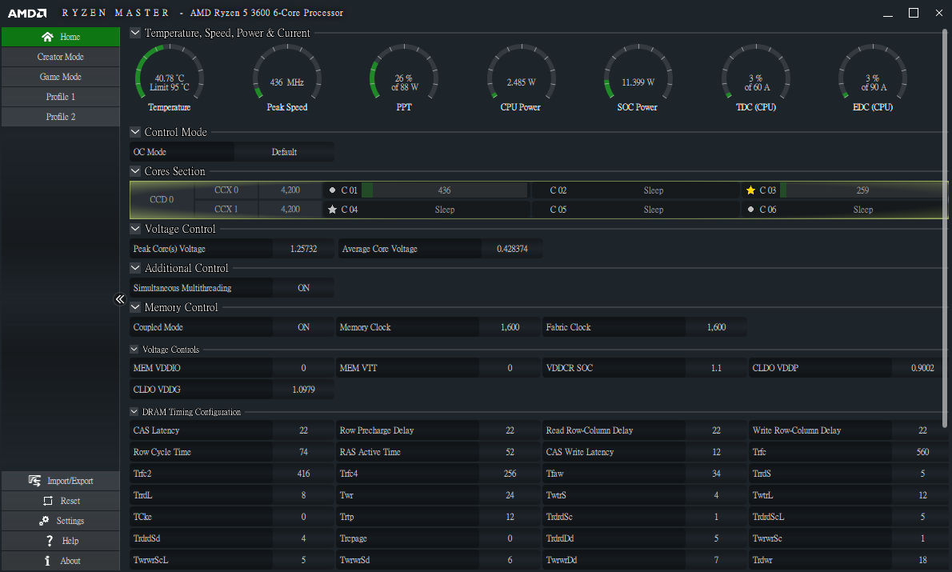The height and width of the screenshot is (572, 952).
Task: Click the CAS Latency value 22
Action: coord(303,430)
